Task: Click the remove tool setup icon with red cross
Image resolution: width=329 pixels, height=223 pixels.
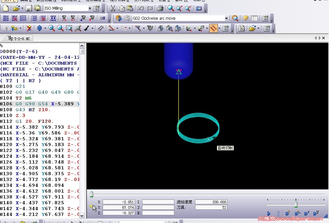Action: coord(29,28)
